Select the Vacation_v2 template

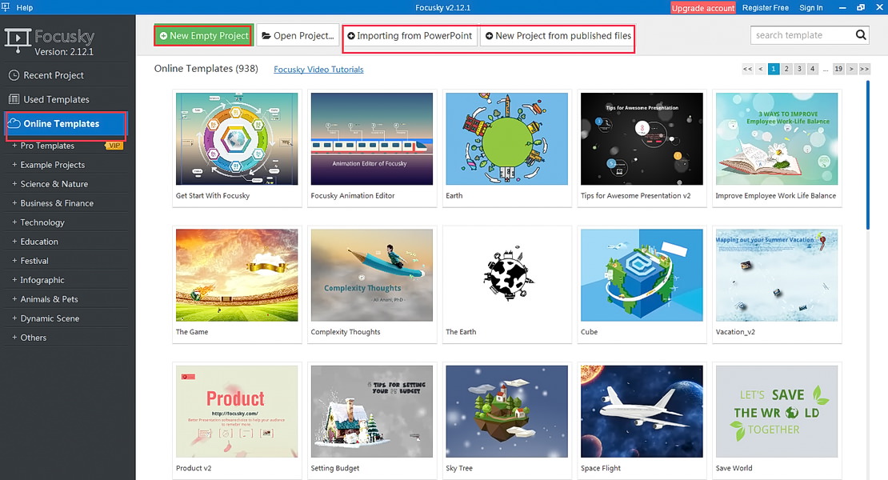pos(777,285)
